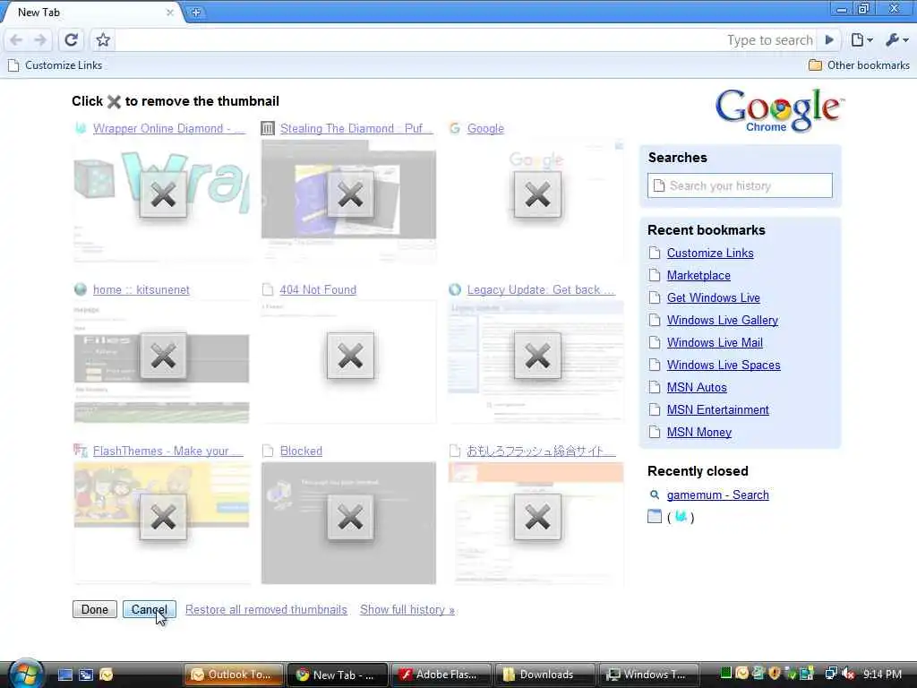
Task: Open MSN Autos bookmark
Action: (x=697, y=387)
